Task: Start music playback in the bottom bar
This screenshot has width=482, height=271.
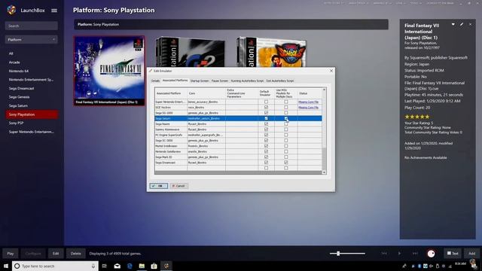Action: click(399, 254)
